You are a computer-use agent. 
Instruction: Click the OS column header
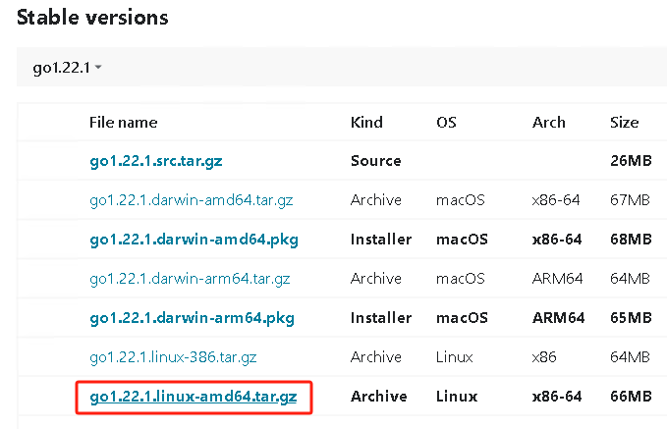click(446, 123)
